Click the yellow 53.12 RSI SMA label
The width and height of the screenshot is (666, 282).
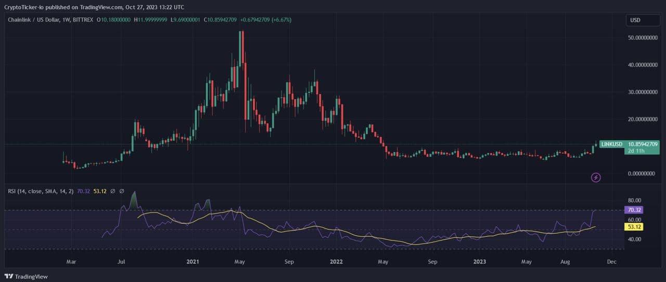[634, 226]
